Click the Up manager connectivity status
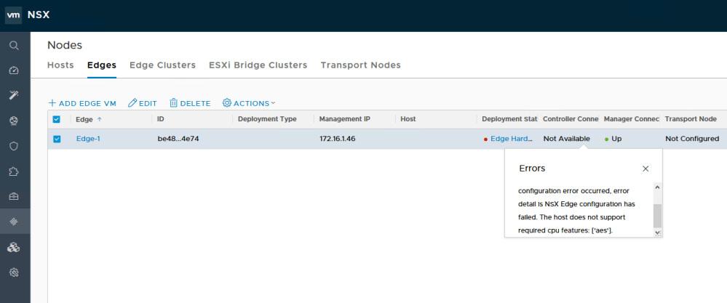Viewport: 727px width, 303px height. tap(616, 139)
